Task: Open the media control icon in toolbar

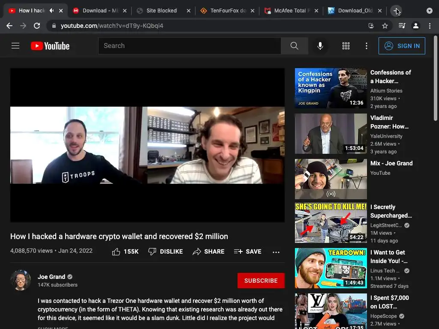Action: coord(402,26)
